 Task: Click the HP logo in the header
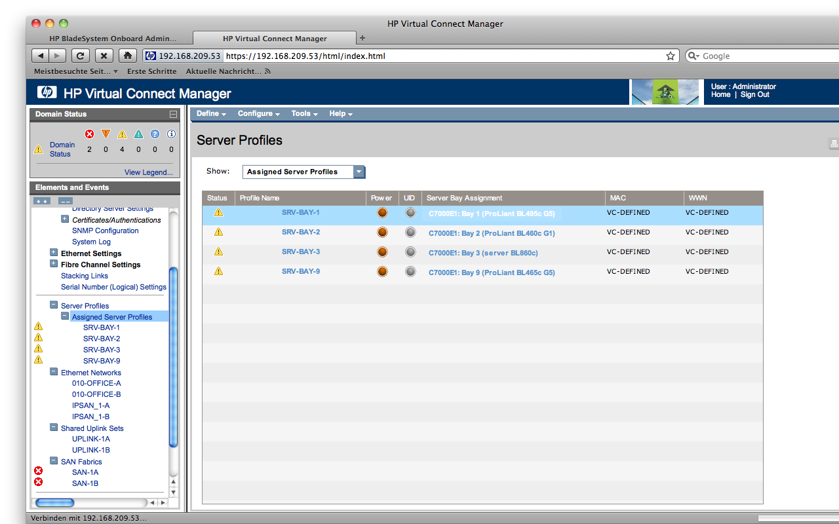click(47, 93)
